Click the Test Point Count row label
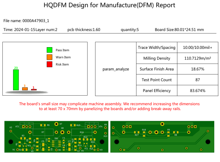The width and height of the screenshot is (220, 162). (156, 80)
